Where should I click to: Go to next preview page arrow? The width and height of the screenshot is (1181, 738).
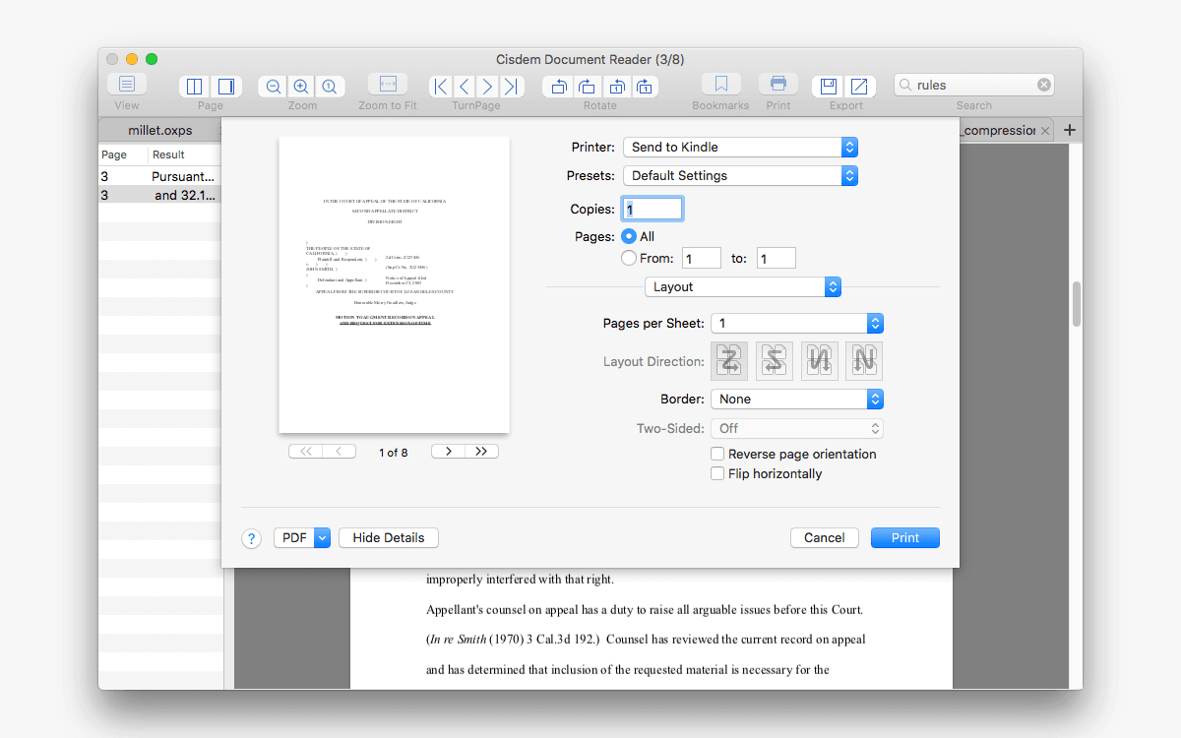click(x=449, y=452)
